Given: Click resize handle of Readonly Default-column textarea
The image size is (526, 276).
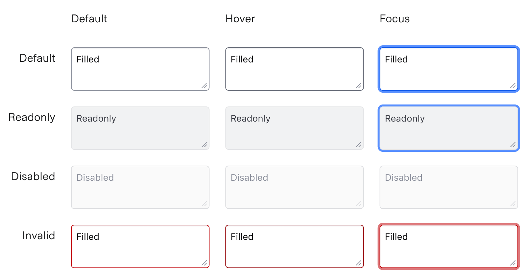Looking at the screenshot, I should pyautogui.click(x=204, y=145).
